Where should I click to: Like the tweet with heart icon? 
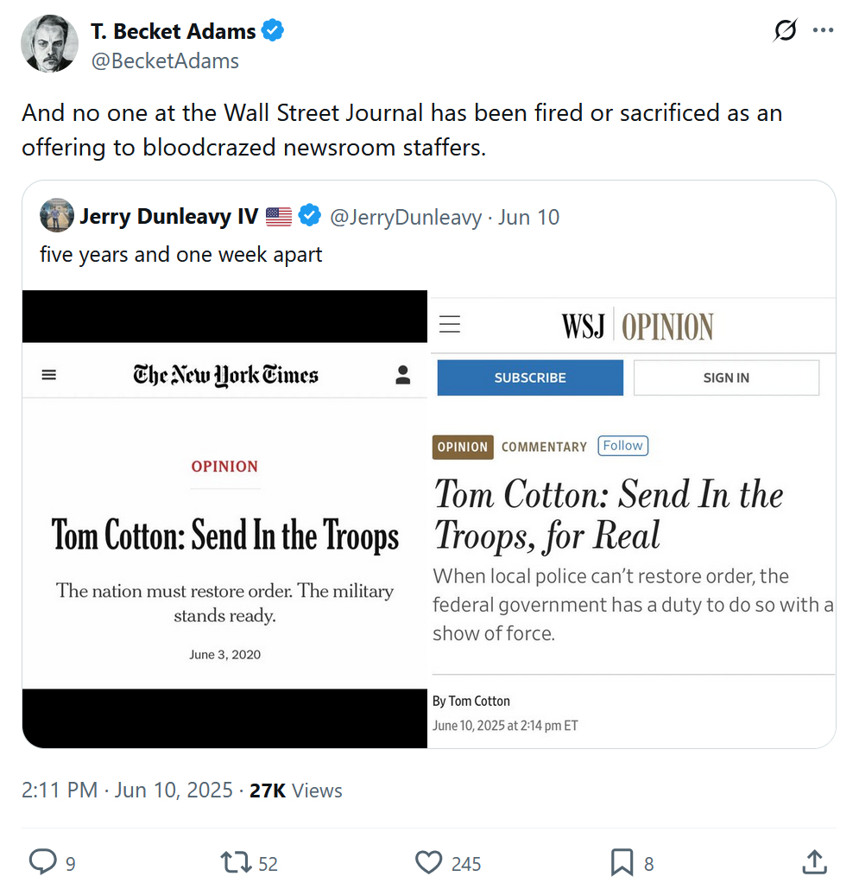coord(428,861)
